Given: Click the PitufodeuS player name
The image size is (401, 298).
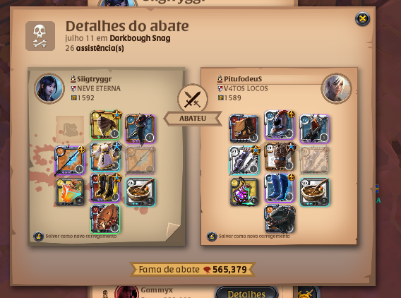Looking at the screenshot, I should (243, 79).
